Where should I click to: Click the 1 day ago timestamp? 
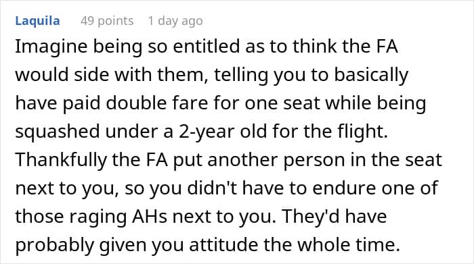click(x=175, y=21)
